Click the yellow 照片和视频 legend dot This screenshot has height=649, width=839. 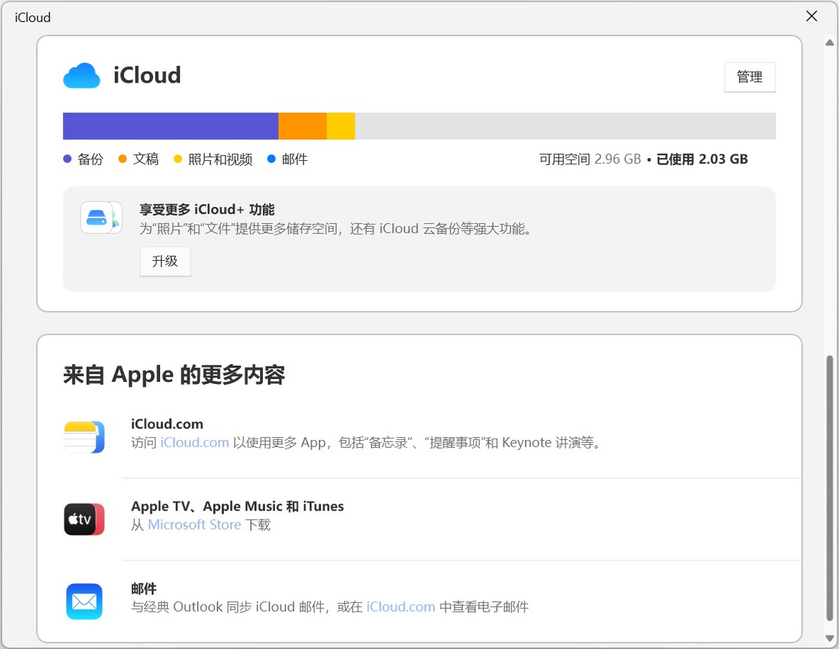point(178,159)
